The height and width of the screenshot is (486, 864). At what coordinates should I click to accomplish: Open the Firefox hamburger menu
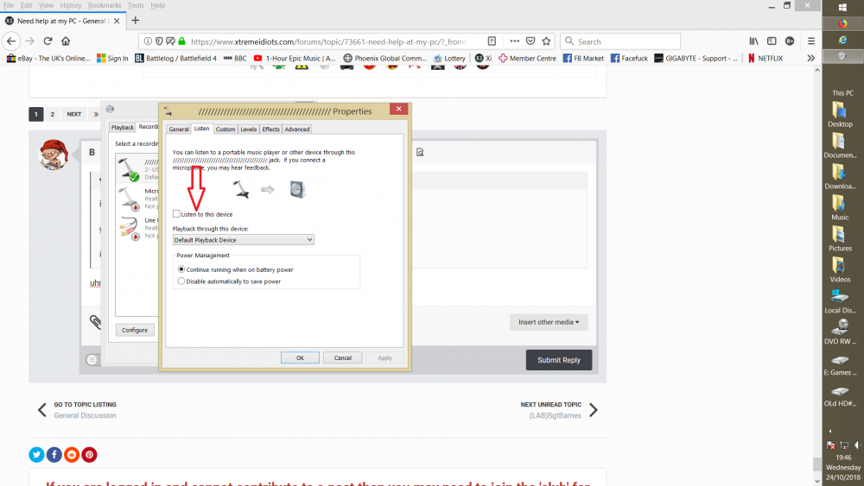[811, 41]
